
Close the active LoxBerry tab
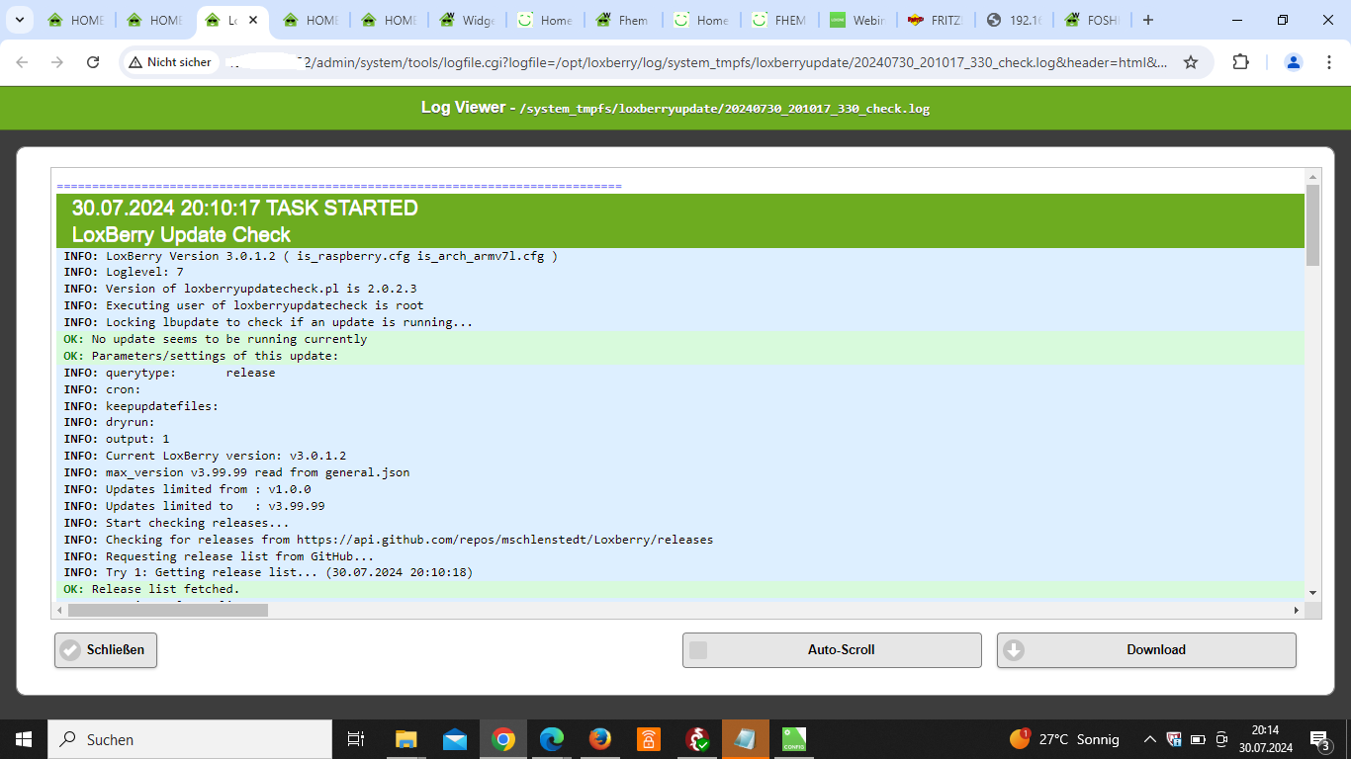click(x=253, y=20)
